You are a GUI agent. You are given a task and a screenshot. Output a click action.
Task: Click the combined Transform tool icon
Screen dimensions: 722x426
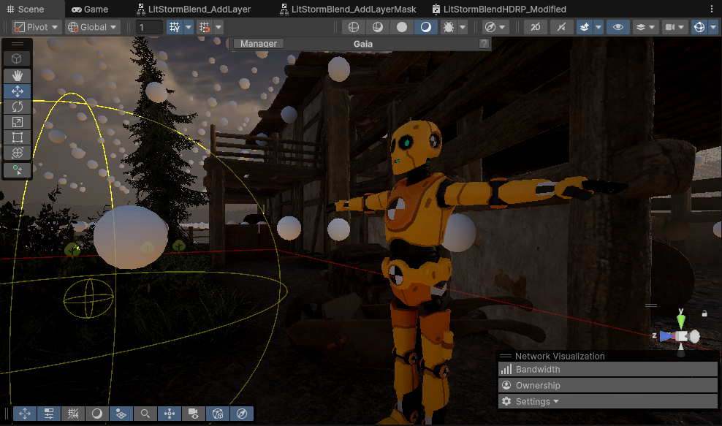17,153
